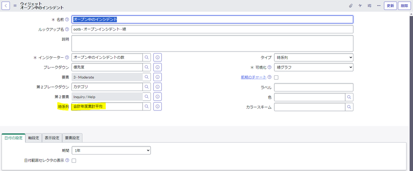Image resolution: width=413 pixels, height=171 pixels.
Task: Click the 時系列 field with 会計年度累計平均
Action: [107, 106]
